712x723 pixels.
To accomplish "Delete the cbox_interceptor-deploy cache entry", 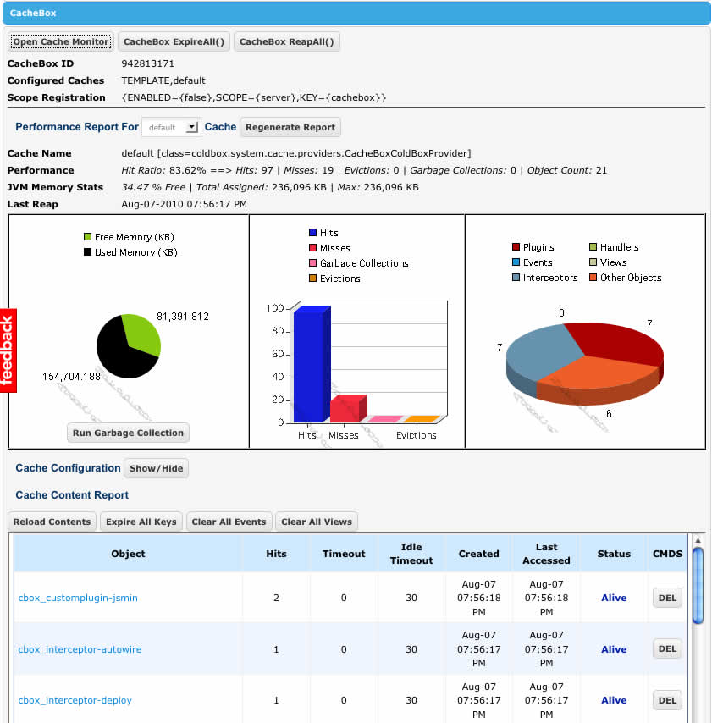I will click(x=667, y=700).
